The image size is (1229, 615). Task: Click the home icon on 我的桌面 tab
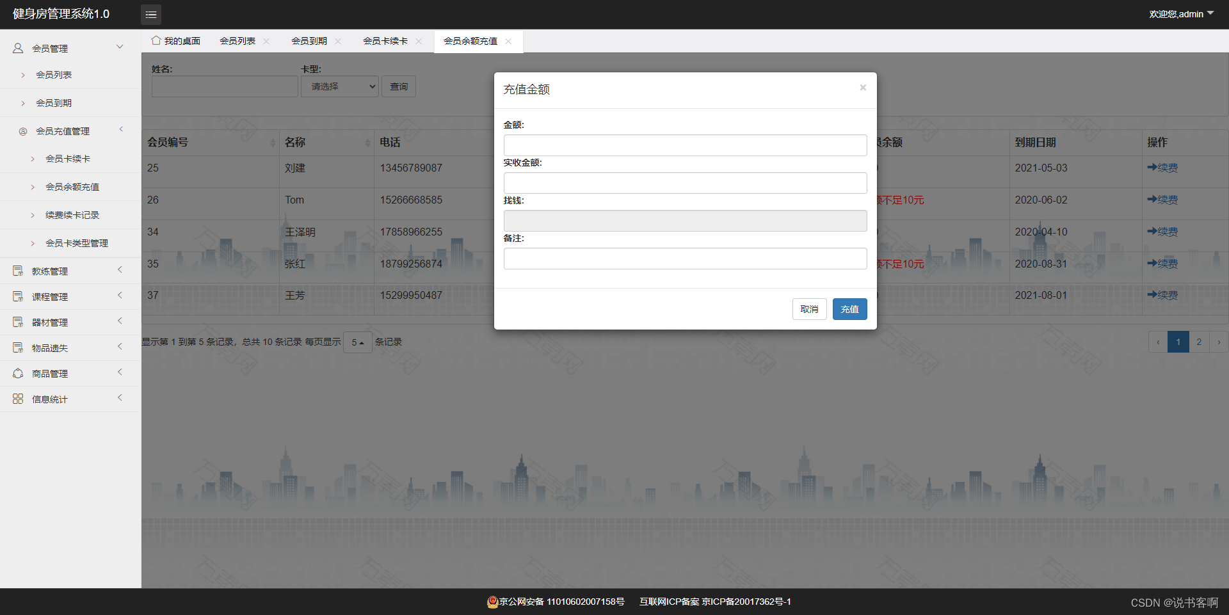click(x=156, y=40)
